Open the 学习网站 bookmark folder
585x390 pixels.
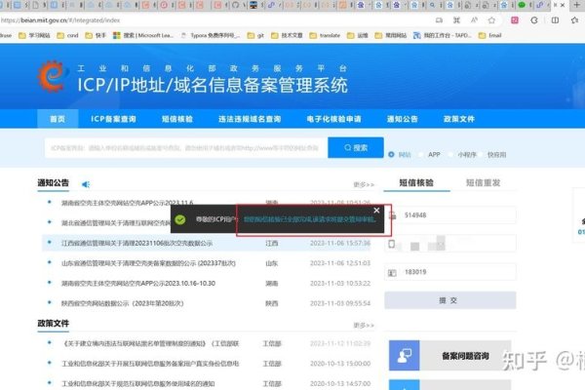(34, 35)
